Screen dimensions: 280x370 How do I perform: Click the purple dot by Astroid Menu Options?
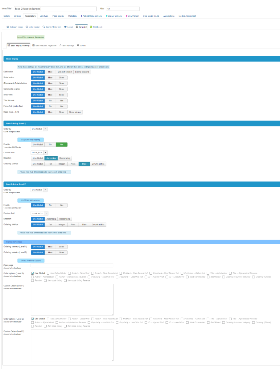[81, 16]
